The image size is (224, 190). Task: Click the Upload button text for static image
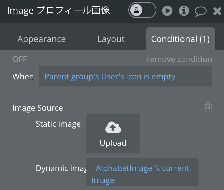pos(113,143)
